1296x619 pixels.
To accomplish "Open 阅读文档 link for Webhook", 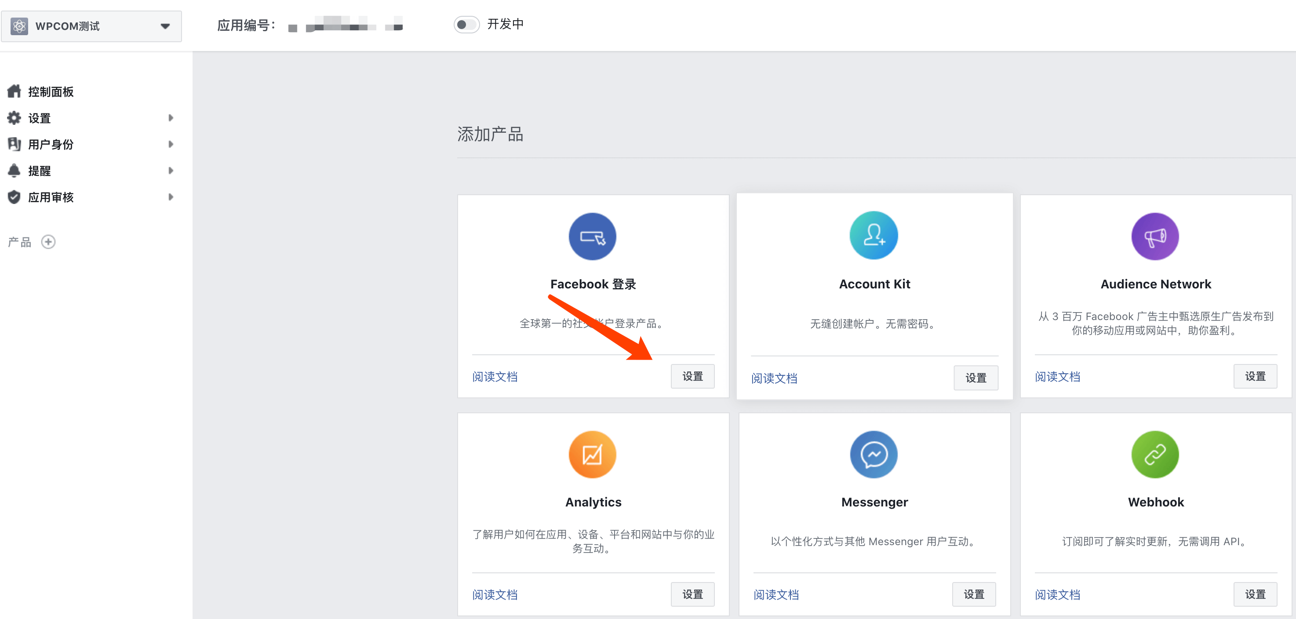I will [x=1058, y=595].
